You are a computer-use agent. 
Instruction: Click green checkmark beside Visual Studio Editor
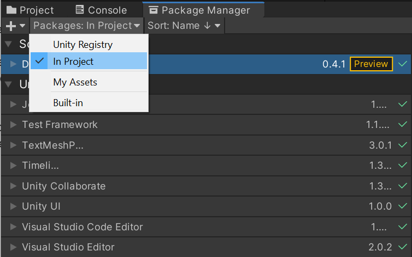403,247
